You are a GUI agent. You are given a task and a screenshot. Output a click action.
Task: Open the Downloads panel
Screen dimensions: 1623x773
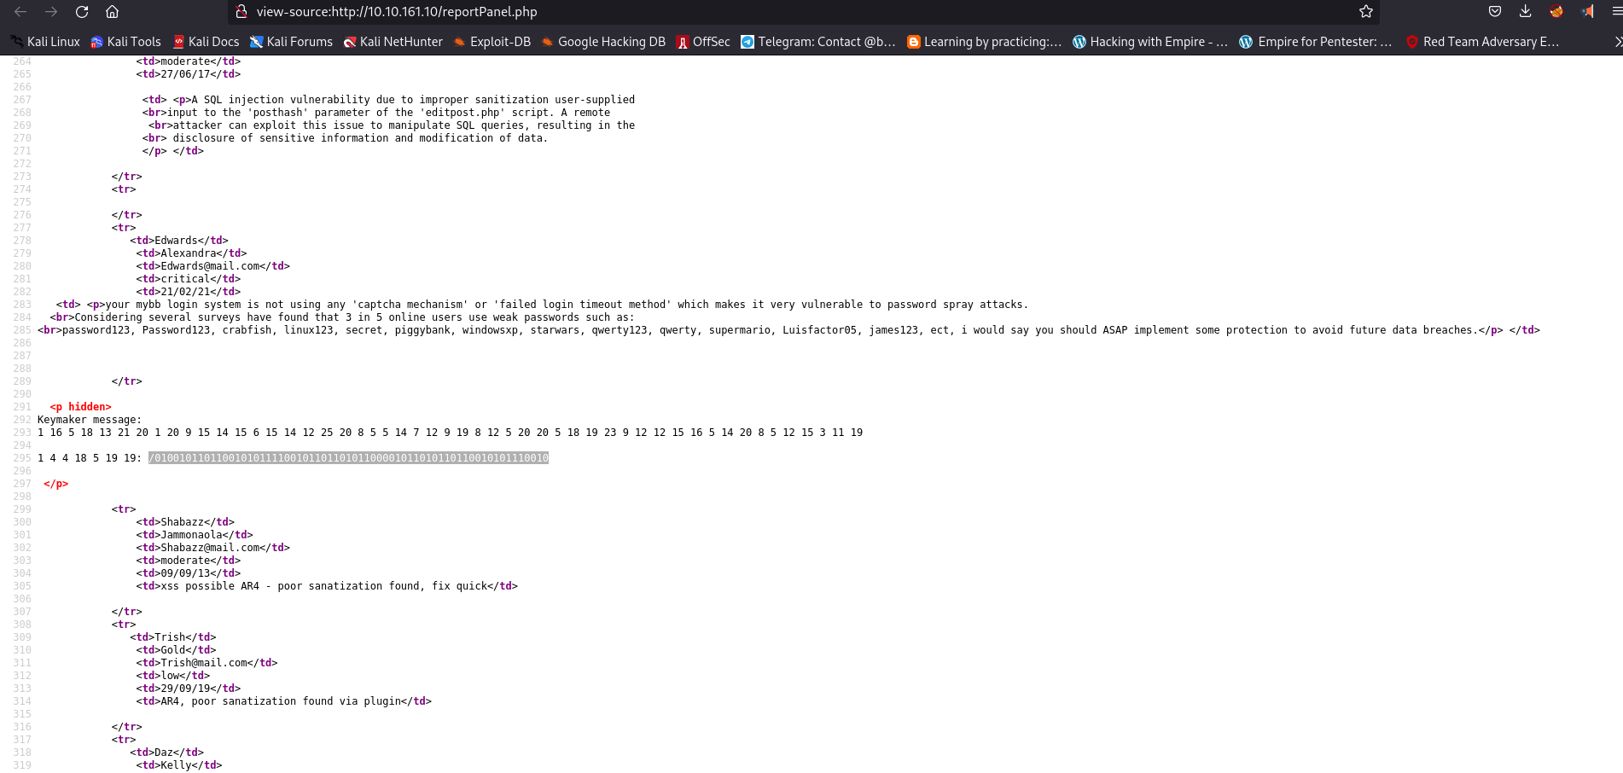[1525, 12]
